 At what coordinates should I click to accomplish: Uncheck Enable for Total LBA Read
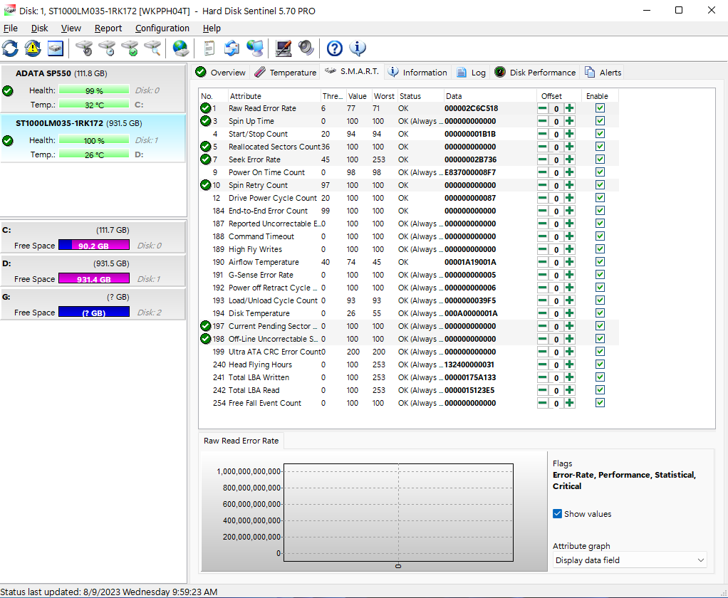(600, 390)
